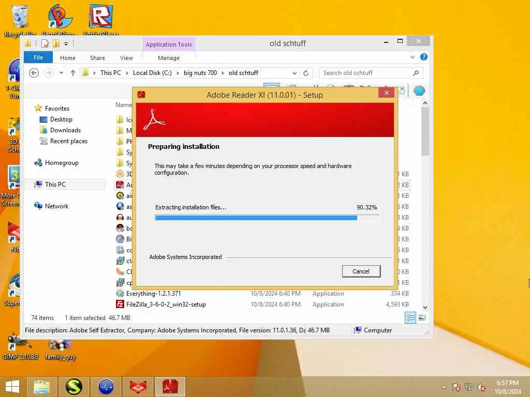
Task: Open File Explorer from the taskbar
Action: [x=41, y=387]
